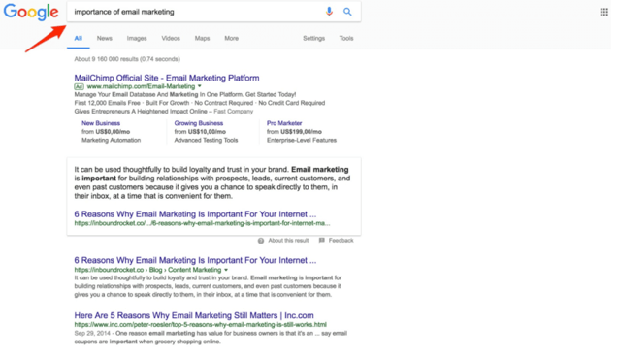The width and height of the screenshot is (617, 358).
Task: Click the www.inc.com peter-roesler result URL
Action: click(200, 325)
